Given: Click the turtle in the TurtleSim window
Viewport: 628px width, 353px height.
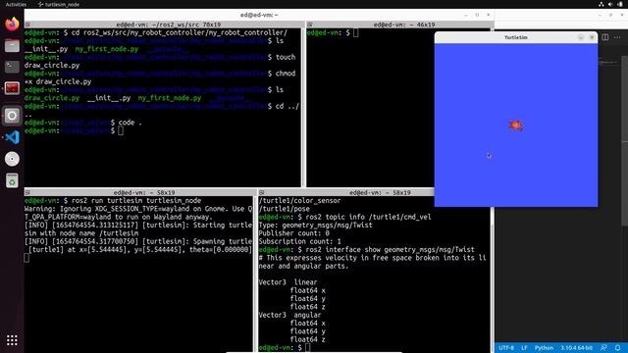Looking at the screenshot, I should (515, 126).
